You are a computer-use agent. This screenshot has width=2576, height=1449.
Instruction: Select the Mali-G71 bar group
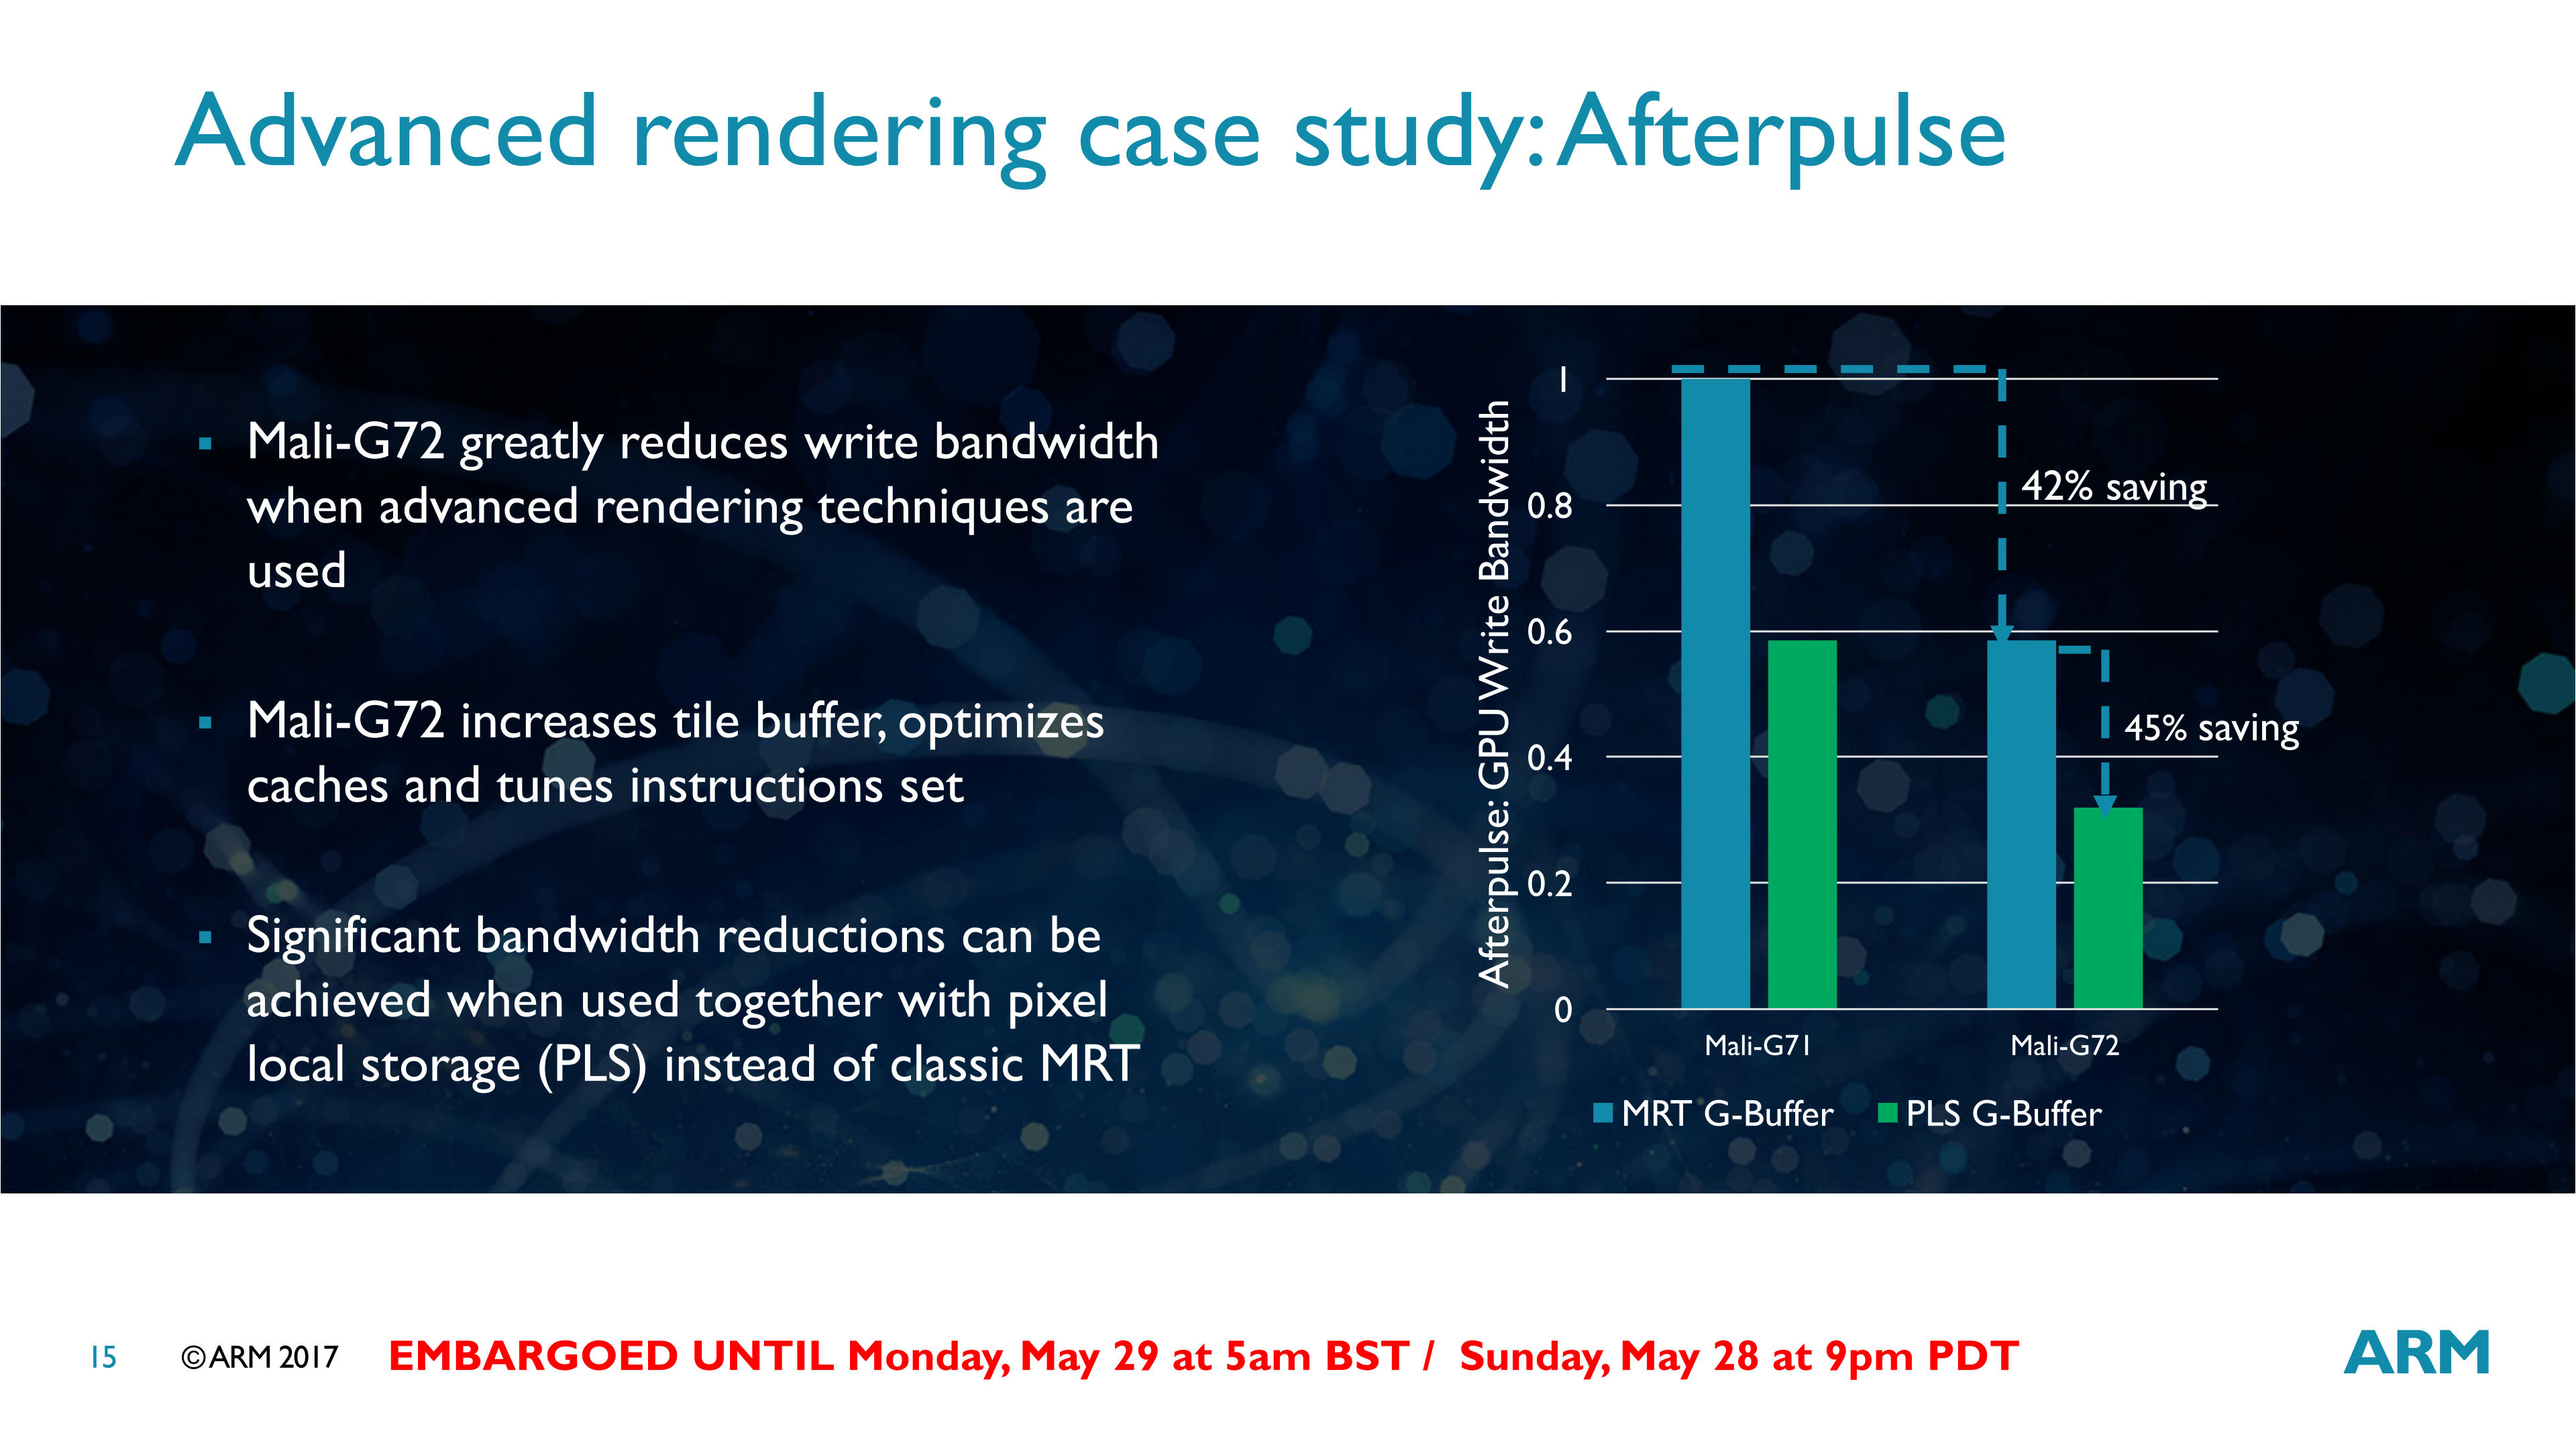point(1715,708)
